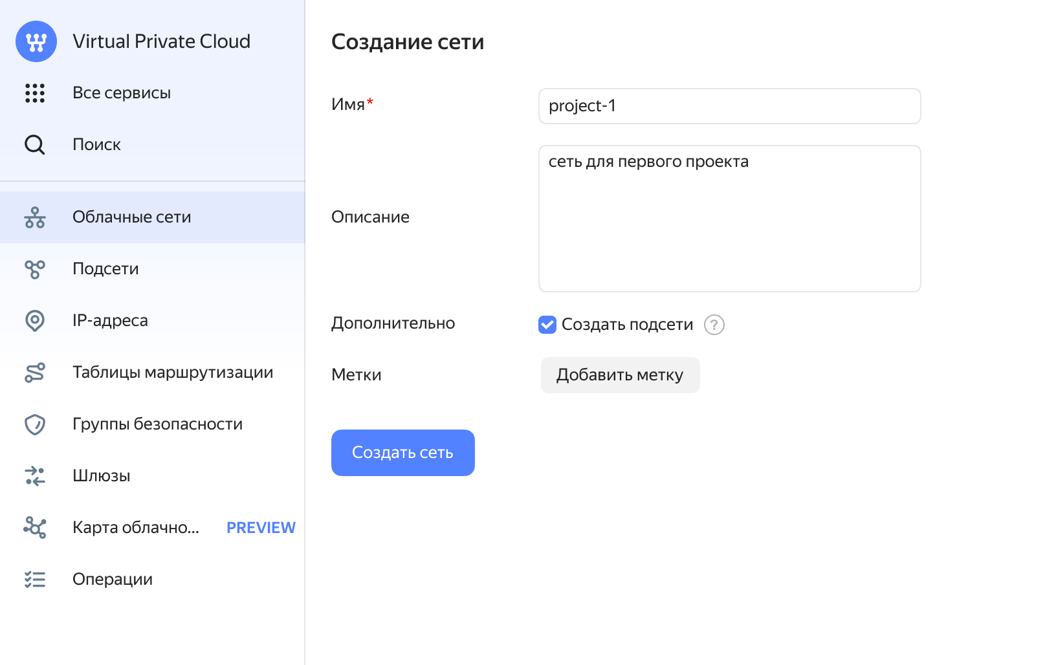Click the IP-адреса location pin icon
The width and height of the screenshot is (1056, 665).
(35, 321)
